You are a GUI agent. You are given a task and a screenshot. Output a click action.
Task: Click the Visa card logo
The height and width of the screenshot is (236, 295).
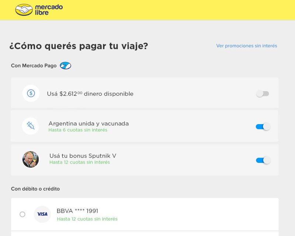[x=42, y=214]
